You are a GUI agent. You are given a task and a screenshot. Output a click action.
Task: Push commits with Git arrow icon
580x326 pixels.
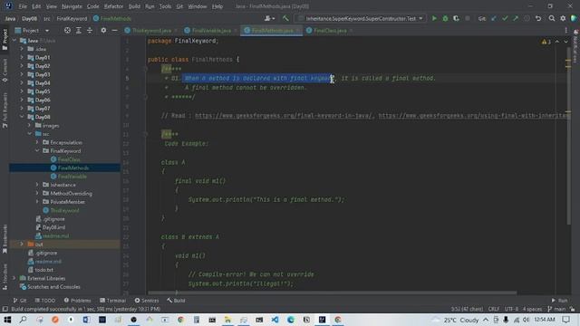516,18
